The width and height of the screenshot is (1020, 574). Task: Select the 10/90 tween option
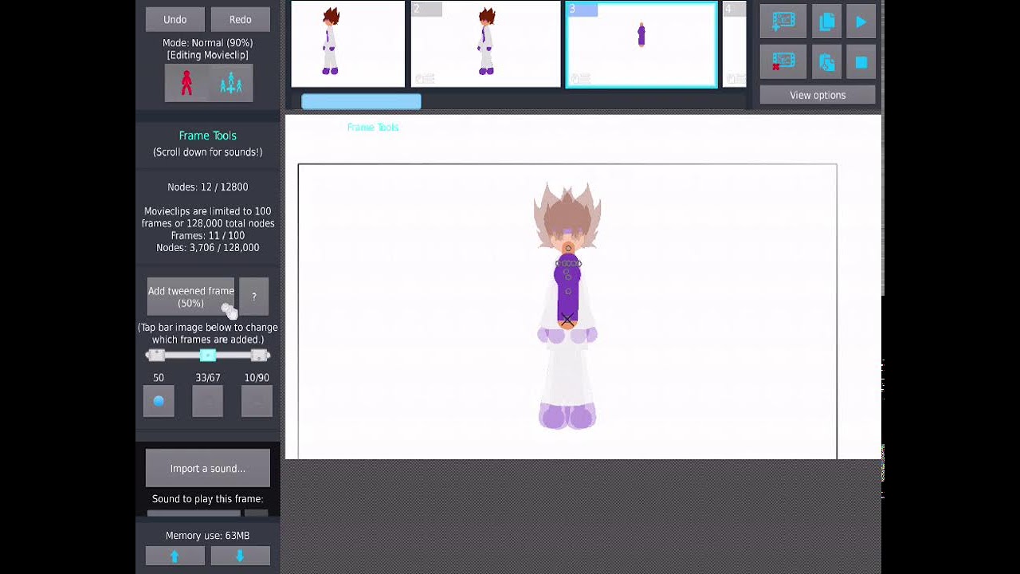pyautogui.click(x=257, y=401)
